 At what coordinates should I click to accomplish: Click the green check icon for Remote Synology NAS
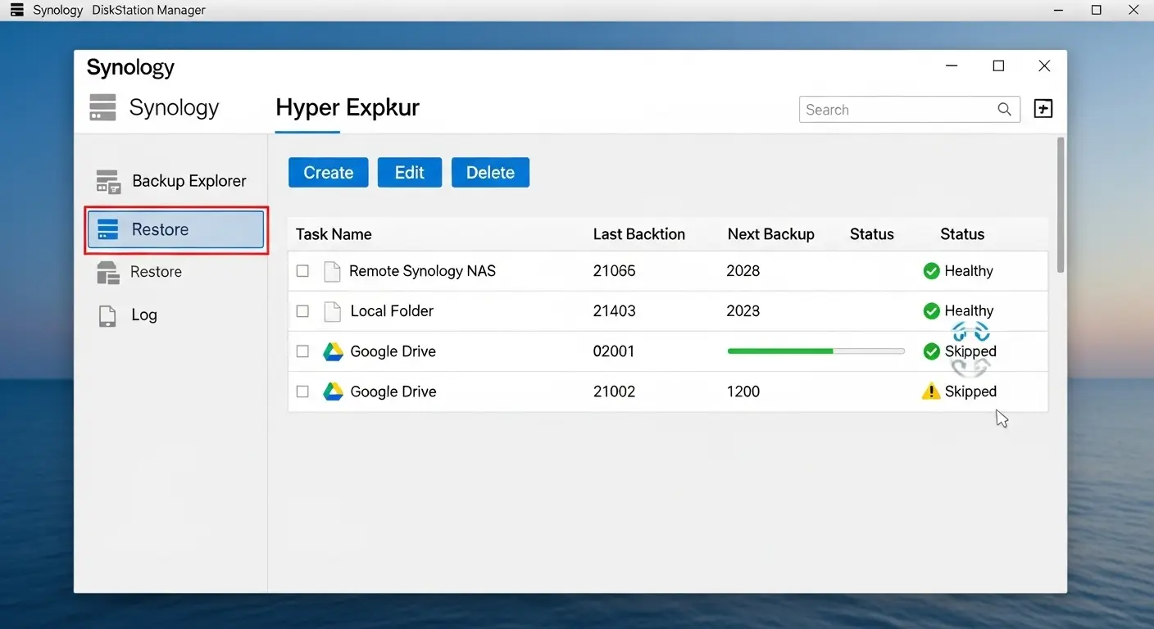point(931,271)
